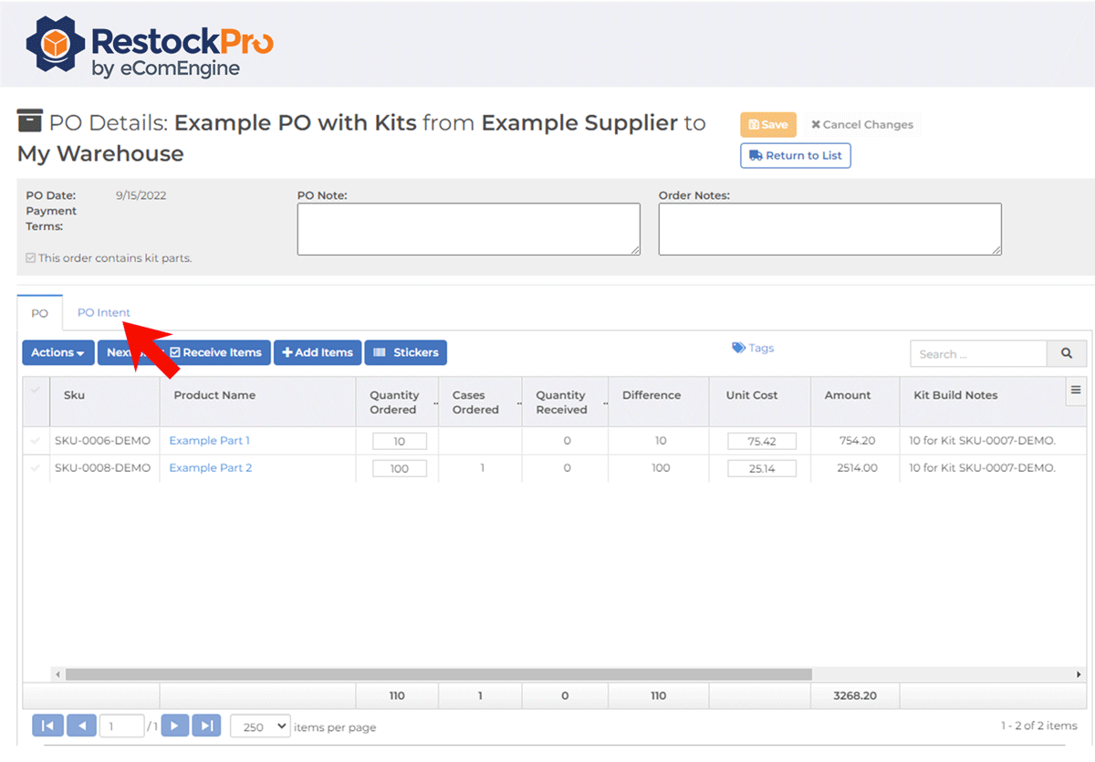Go to the previous page arrow

coord(81,726)
